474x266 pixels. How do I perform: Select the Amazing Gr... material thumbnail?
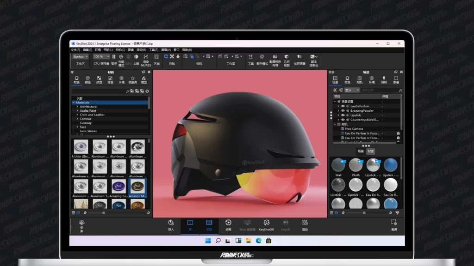click(118, 187)
